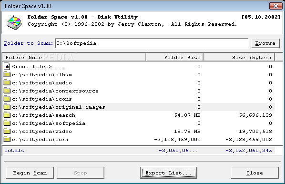Click folder icon for c:\softpedia\softpedia
285x184 pixels.
click(7, 123)
